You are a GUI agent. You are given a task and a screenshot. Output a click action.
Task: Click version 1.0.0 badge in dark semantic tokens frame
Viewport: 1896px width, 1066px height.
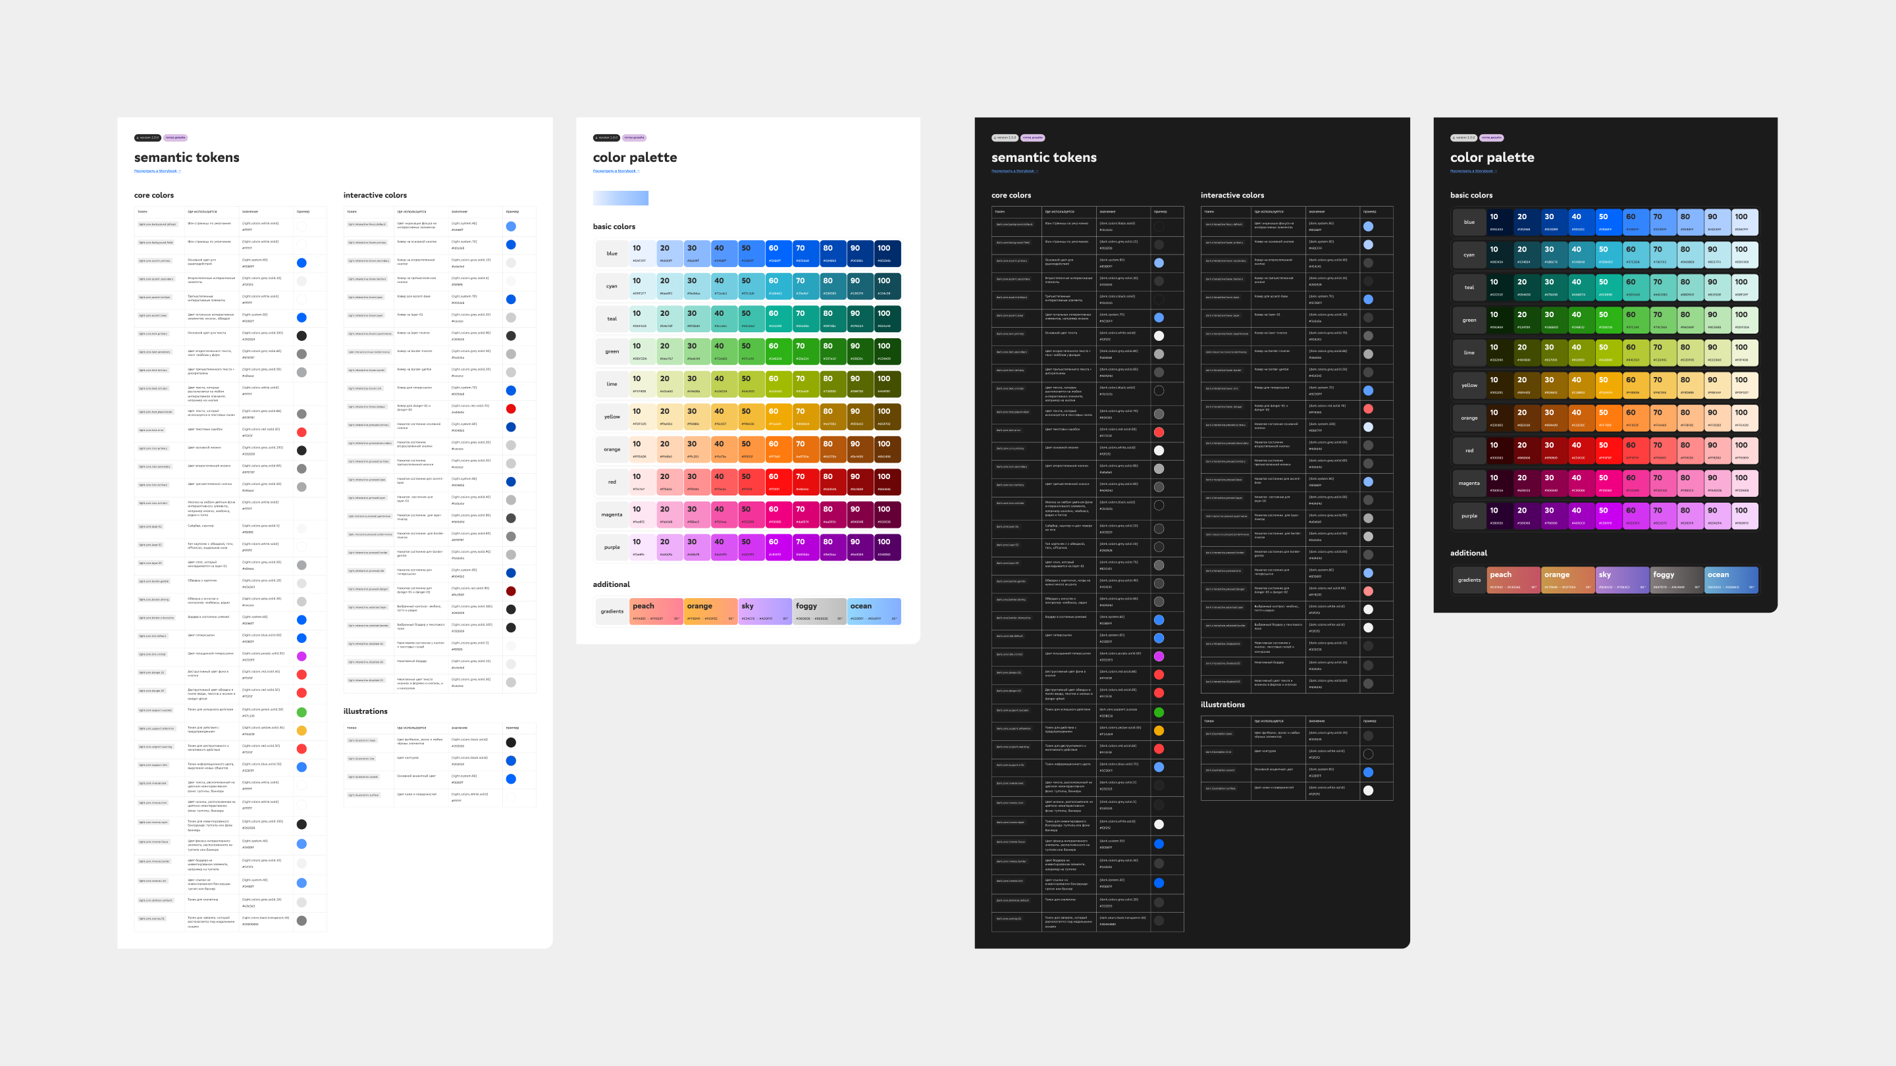(1005, 138)
